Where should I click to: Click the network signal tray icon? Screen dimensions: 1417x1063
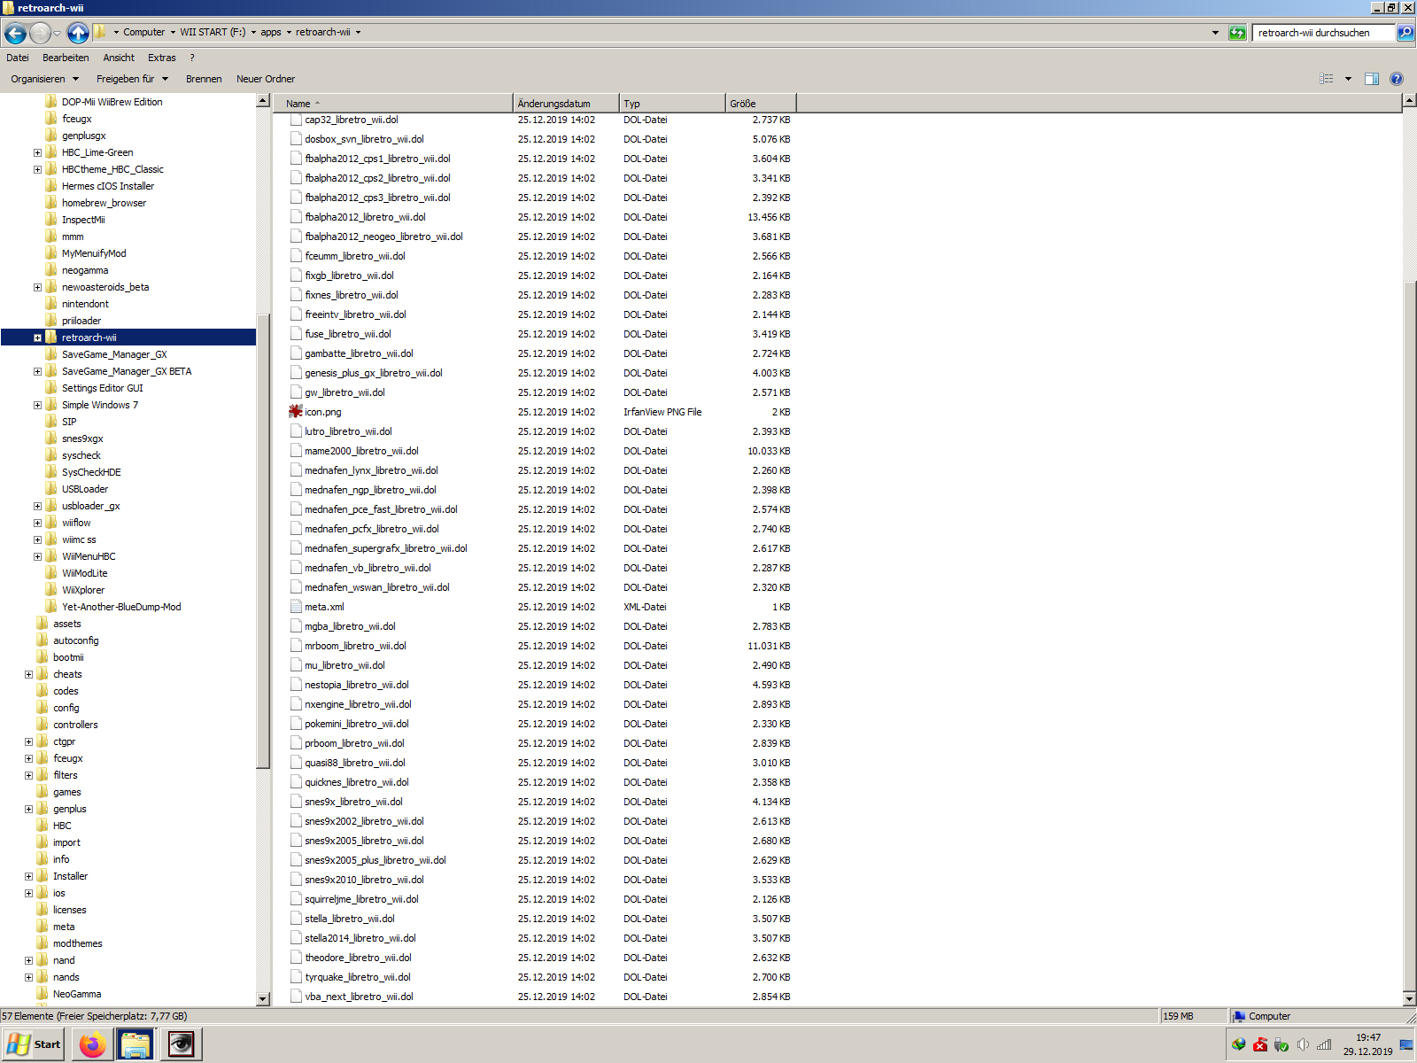pos(1324,1045)
